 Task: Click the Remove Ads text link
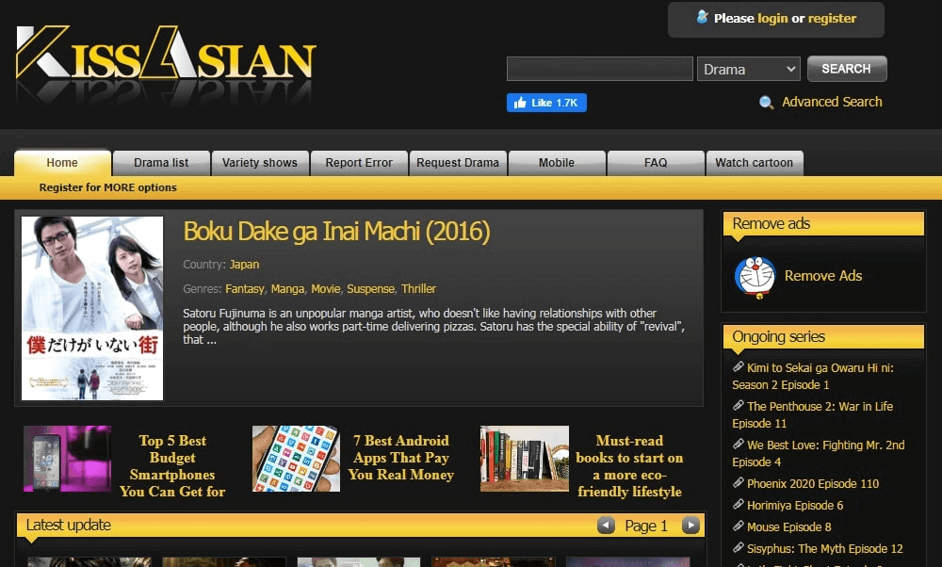click(823, 276)
